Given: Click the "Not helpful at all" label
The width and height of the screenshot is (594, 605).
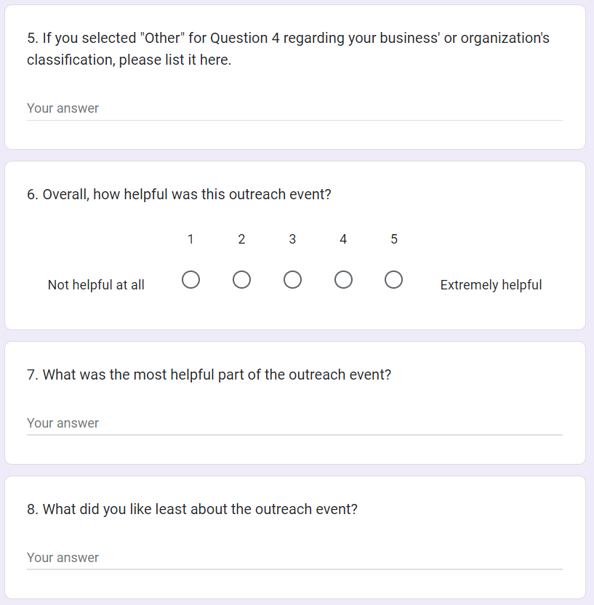Looking at the screenshot, I should (96, 285).
